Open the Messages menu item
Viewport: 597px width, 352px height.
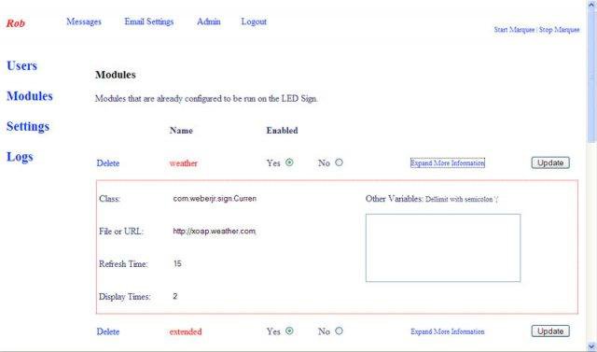pos(84,21)
